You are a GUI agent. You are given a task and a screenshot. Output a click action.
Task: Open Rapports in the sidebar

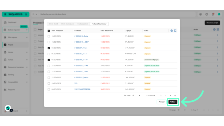(x=11, y=90)
